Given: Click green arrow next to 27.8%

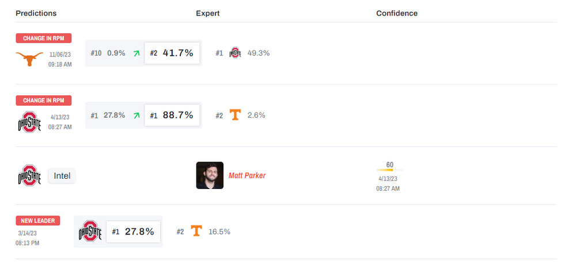Looking at the screenshot, I should pyautogui.click(x=137, y=115).
